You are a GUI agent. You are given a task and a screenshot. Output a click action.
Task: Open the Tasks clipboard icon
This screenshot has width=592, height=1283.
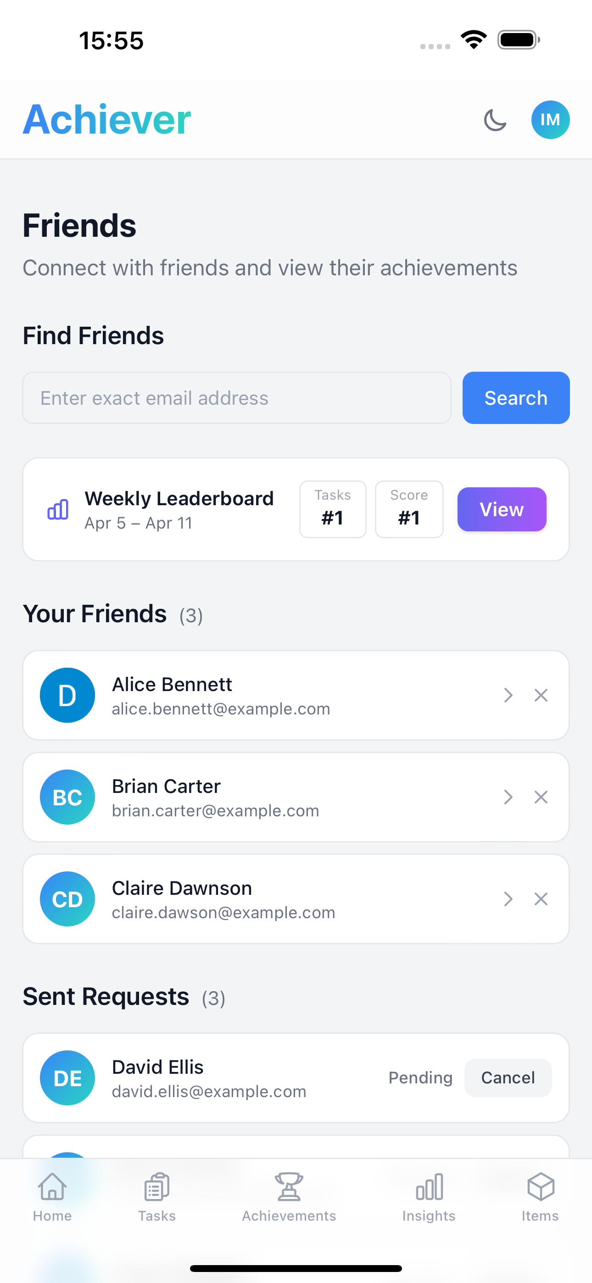tap(156, 1188)
